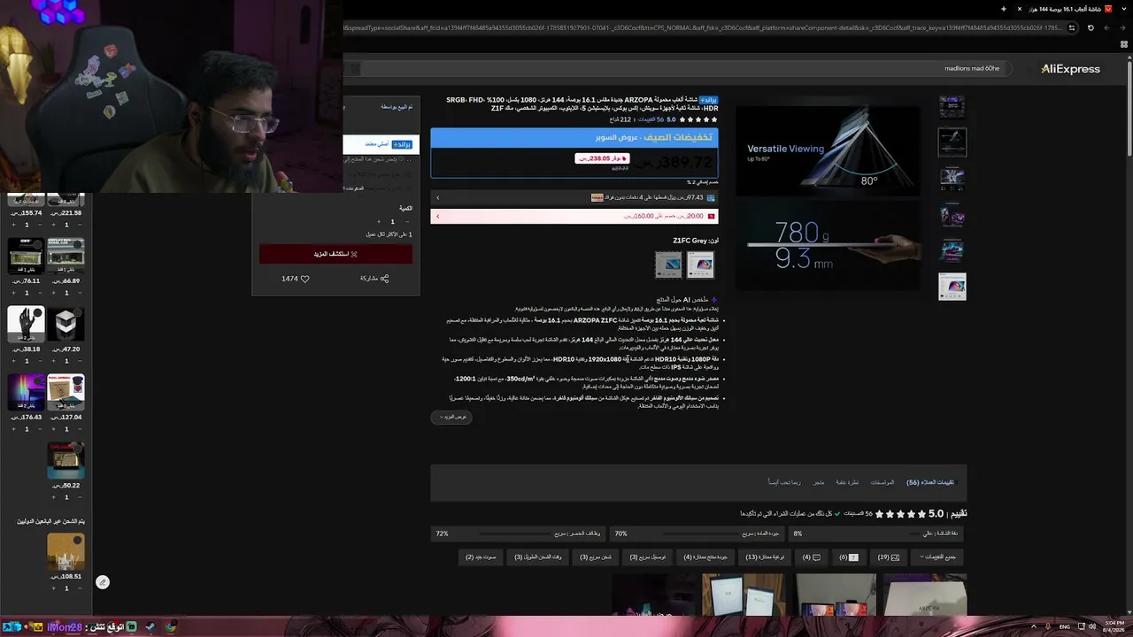This screenshot has width=1133, height=637.
Task: Filter reviews by نوعية ممتازة (13)
Action: click(x=764, y=557)
